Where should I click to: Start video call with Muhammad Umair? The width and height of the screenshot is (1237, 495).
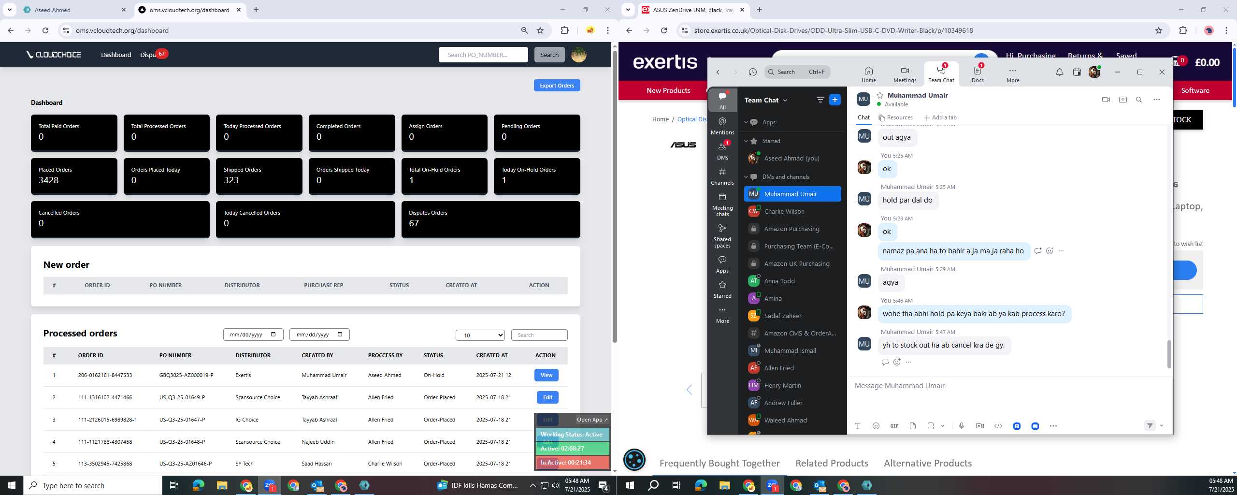(1106, 100)
